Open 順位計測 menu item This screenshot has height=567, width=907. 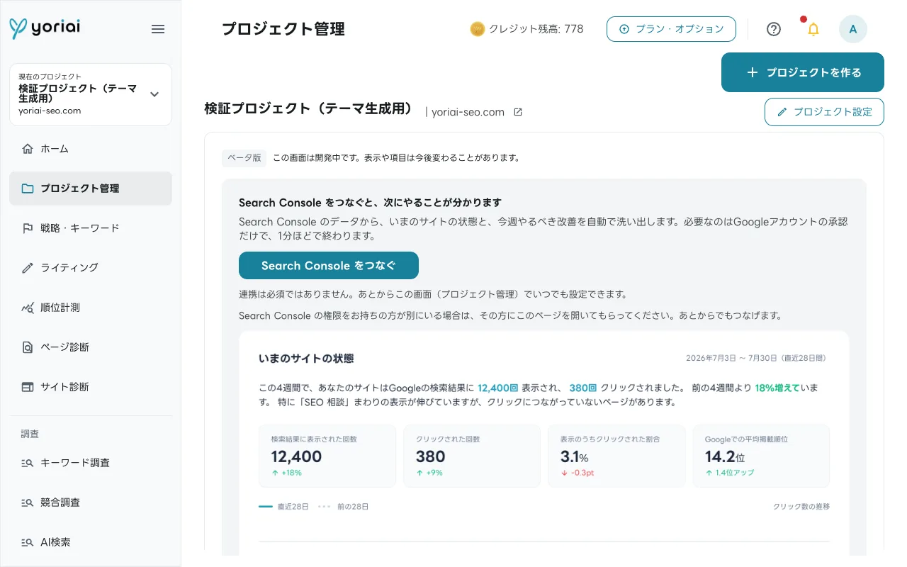pos(91,308)
